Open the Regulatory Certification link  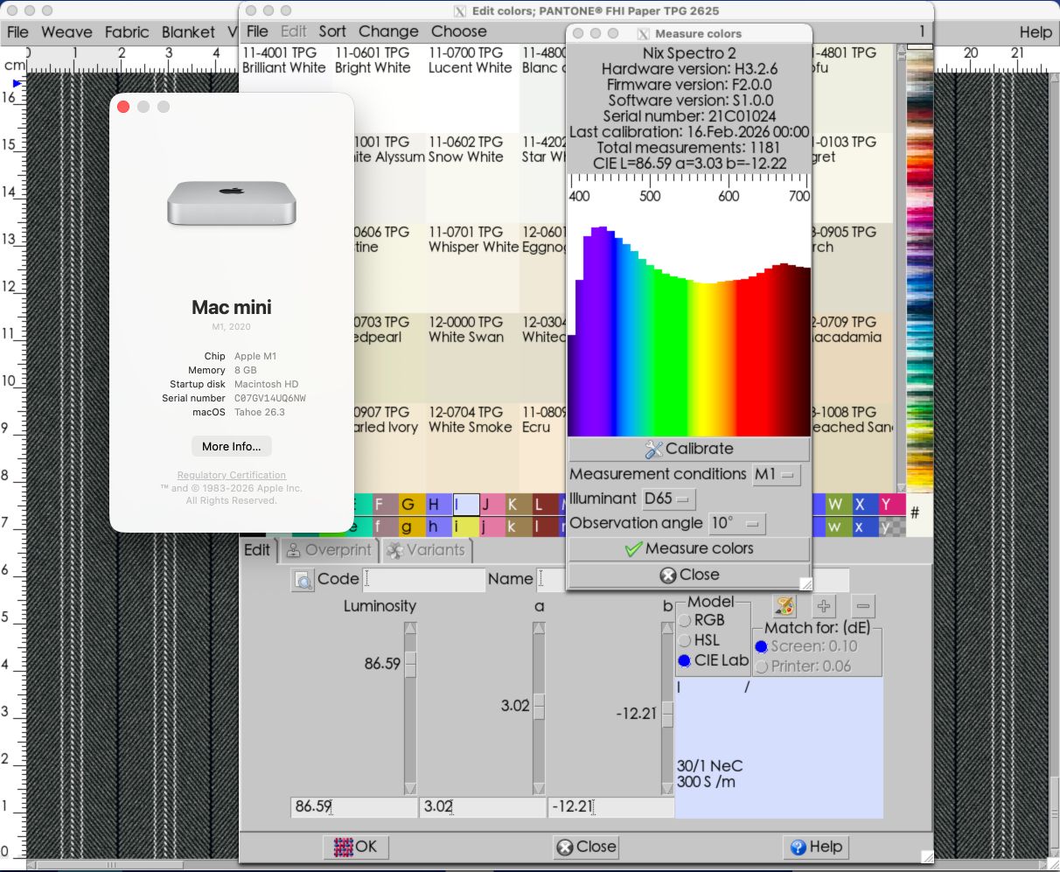pyautogui.click(x=231, y=475)
